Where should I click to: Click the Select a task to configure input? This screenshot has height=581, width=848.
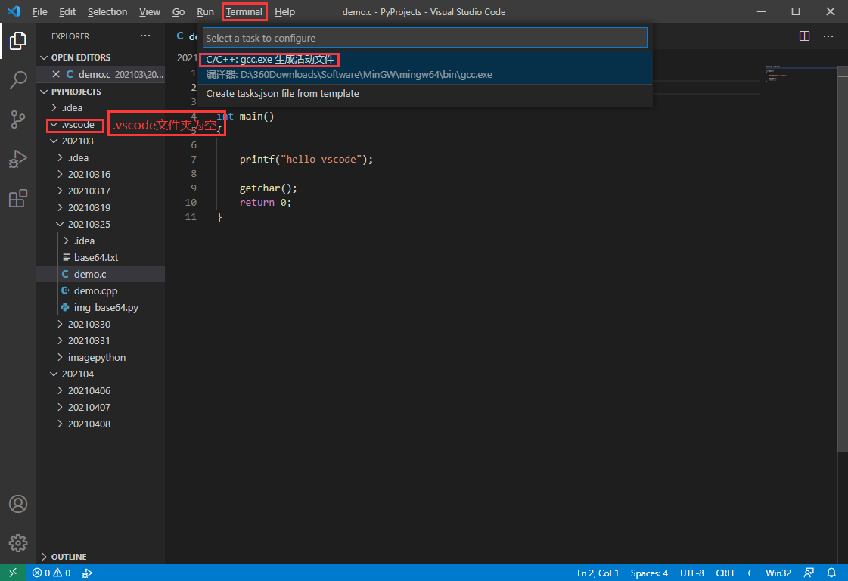tap(425, 38)
